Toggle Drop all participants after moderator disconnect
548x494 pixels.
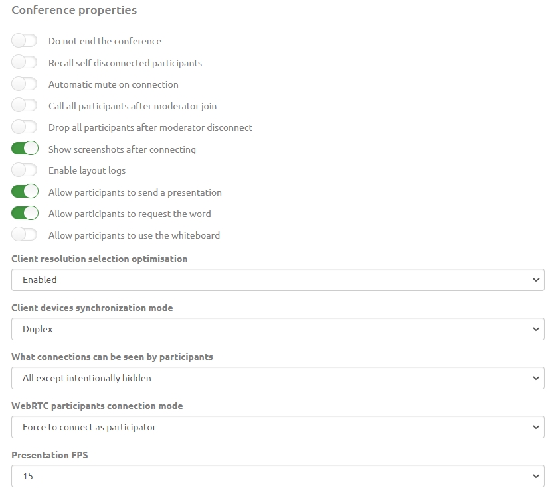click(24, 127)
